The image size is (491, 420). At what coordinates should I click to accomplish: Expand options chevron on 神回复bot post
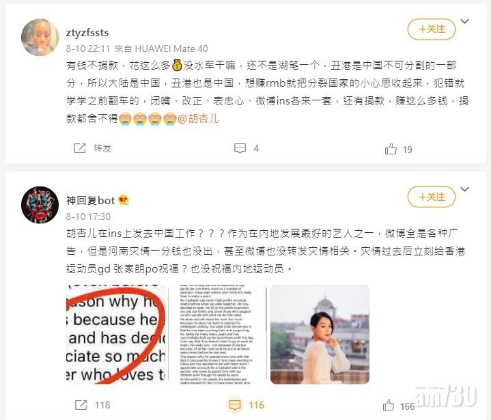[464, 189]
